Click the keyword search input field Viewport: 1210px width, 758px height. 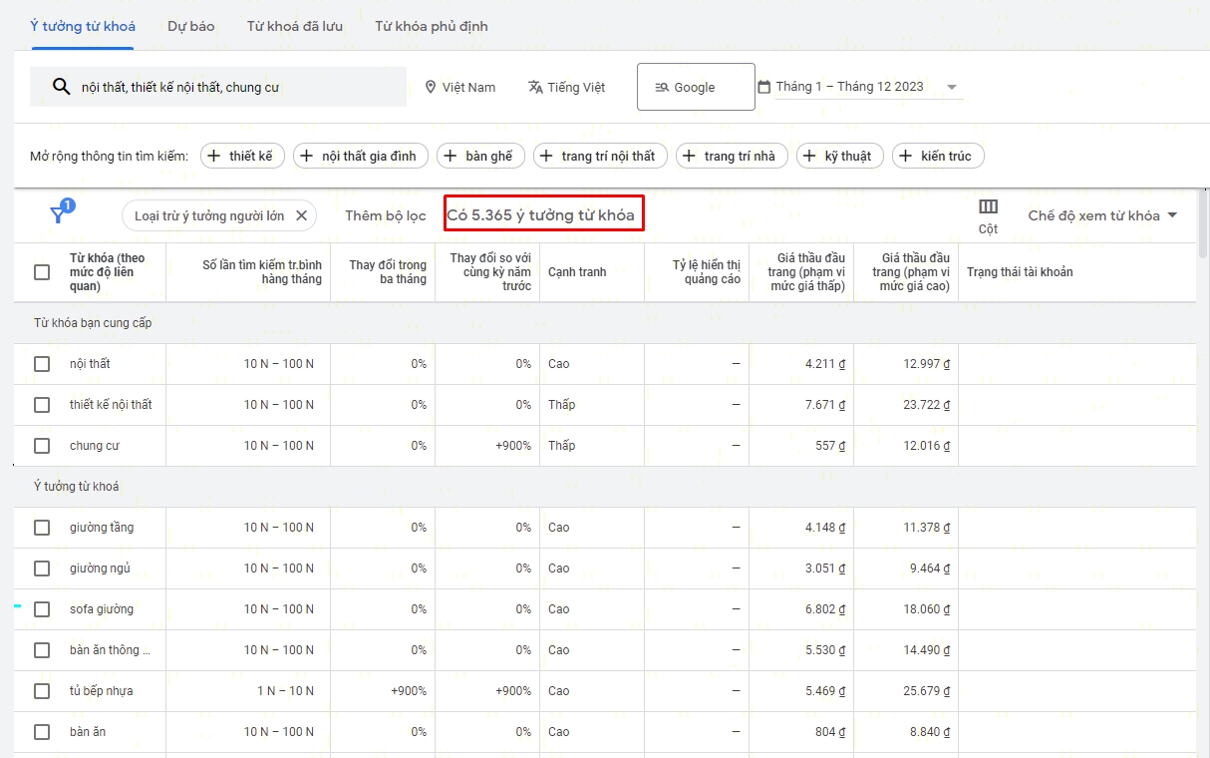239,87
